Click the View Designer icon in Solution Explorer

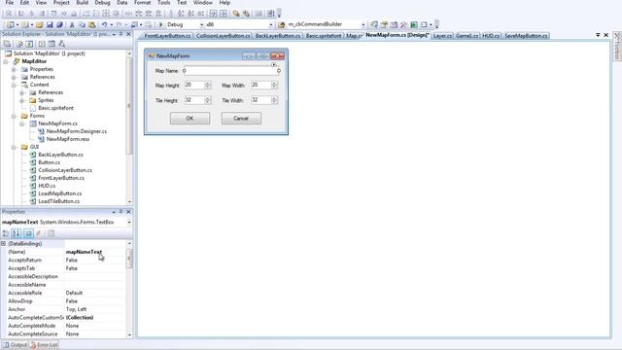(x=52, y=44)
